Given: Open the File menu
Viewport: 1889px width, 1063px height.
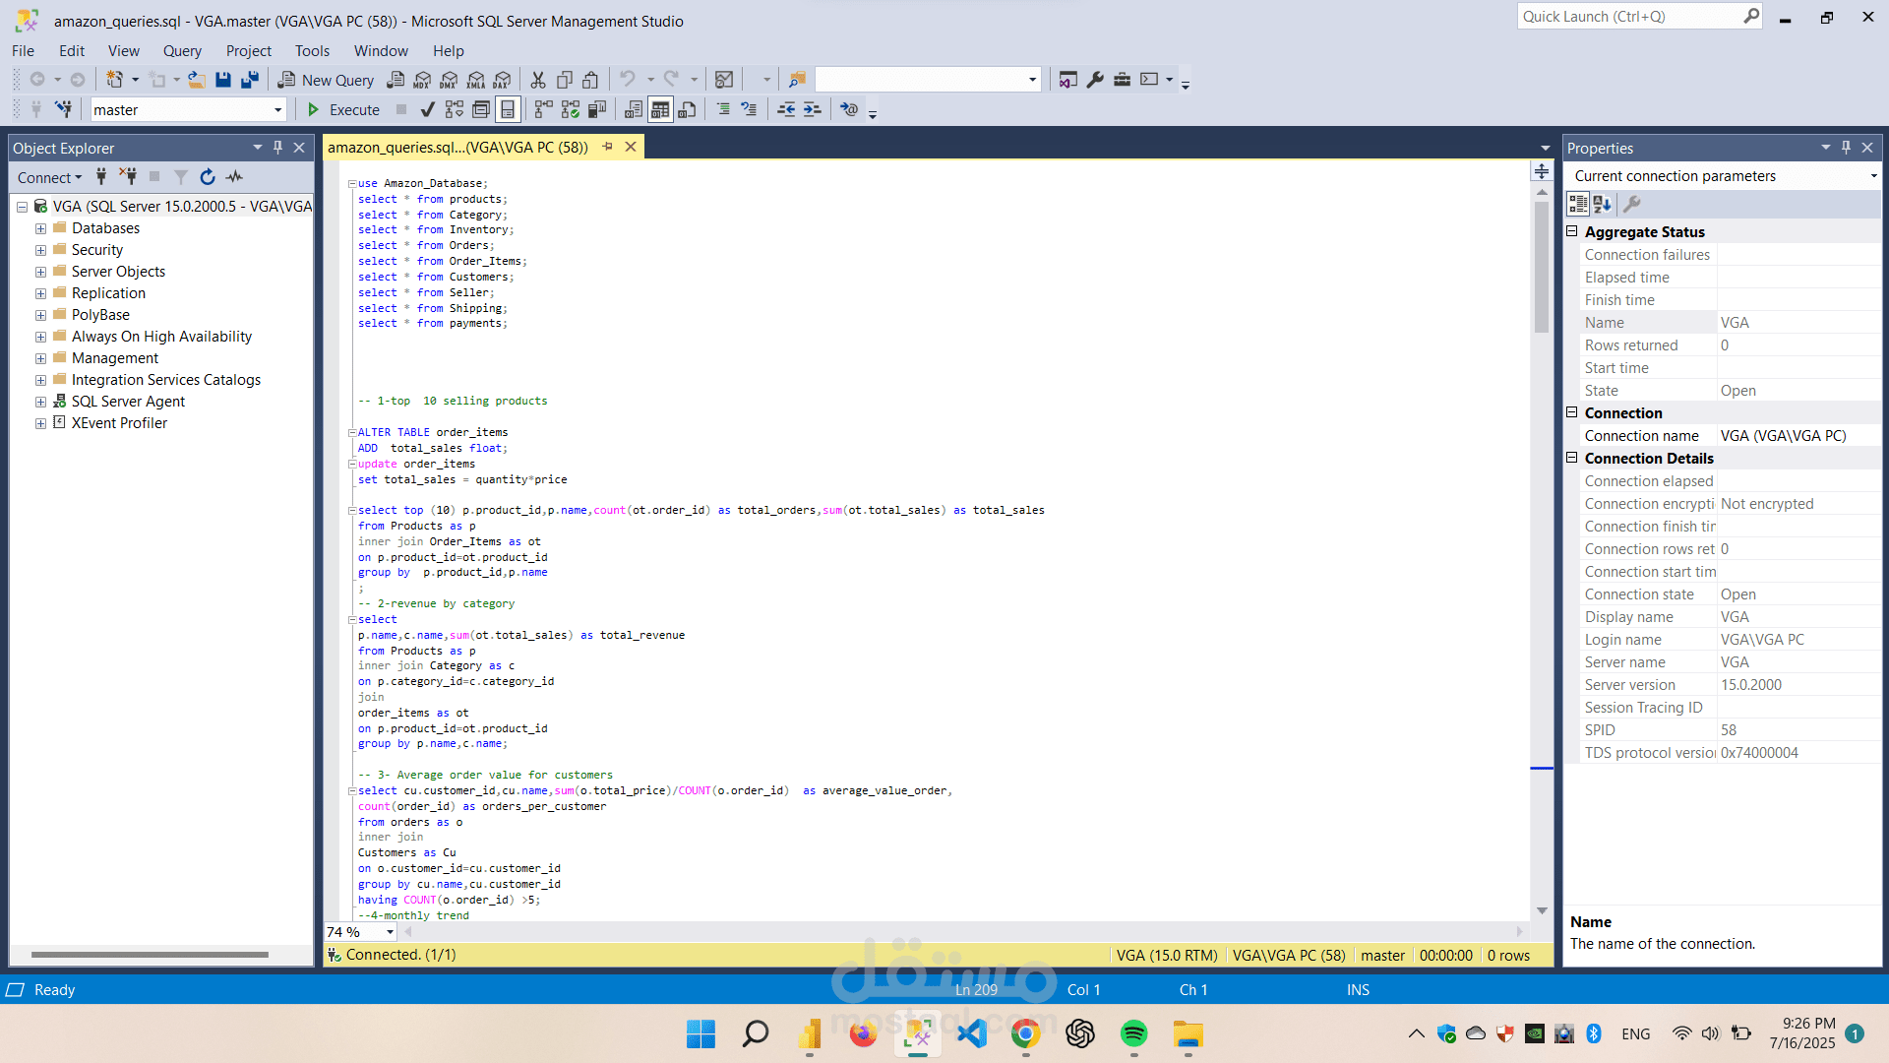Looking at the screenshot, I should coord(23,50).
